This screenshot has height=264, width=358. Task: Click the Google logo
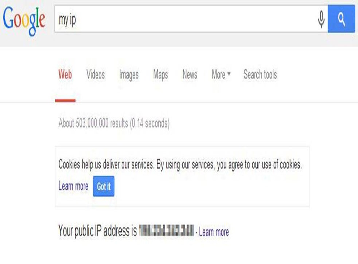24,20
